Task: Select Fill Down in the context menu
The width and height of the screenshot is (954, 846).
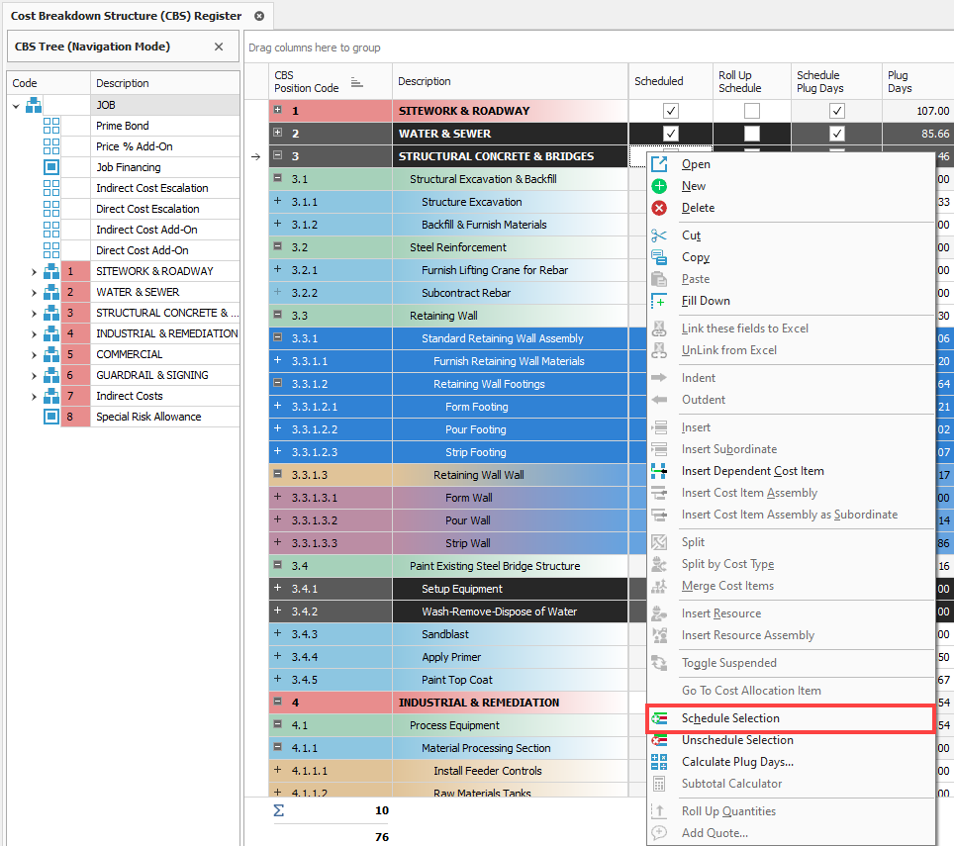Action: (x=705, y=301)
